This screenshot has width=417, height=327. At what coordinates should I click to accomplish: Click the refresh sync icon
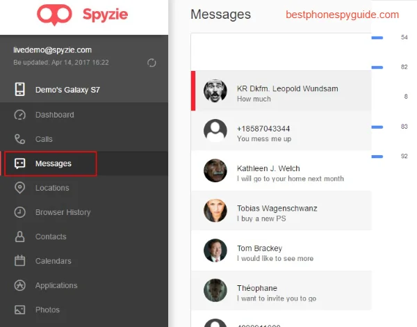click(152, 63)
